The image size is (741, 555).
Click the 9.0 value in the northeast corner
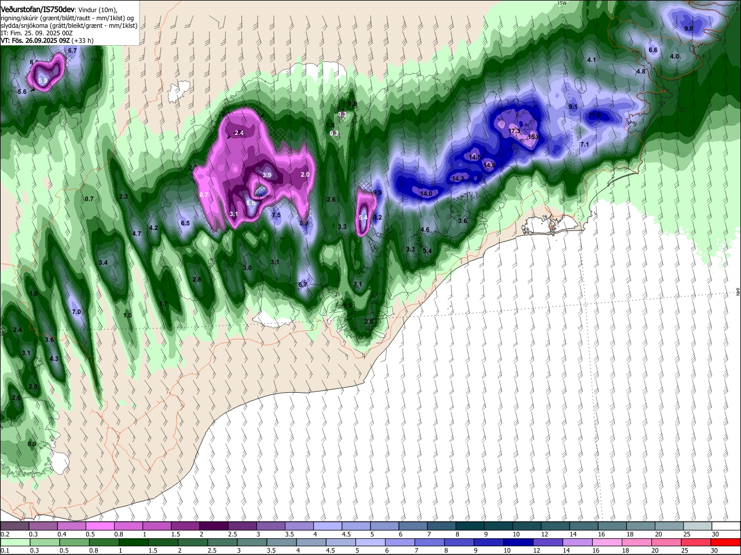click(689, 28)
